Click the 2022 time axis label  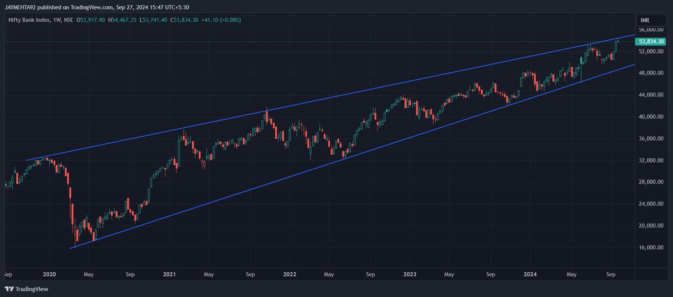click(x=289, y=275)
